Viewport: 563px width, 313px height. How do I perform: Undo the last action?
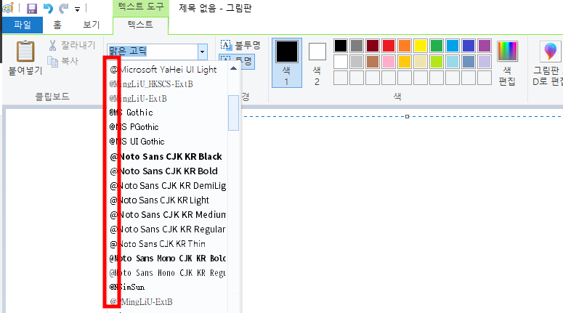pos(48,8)
